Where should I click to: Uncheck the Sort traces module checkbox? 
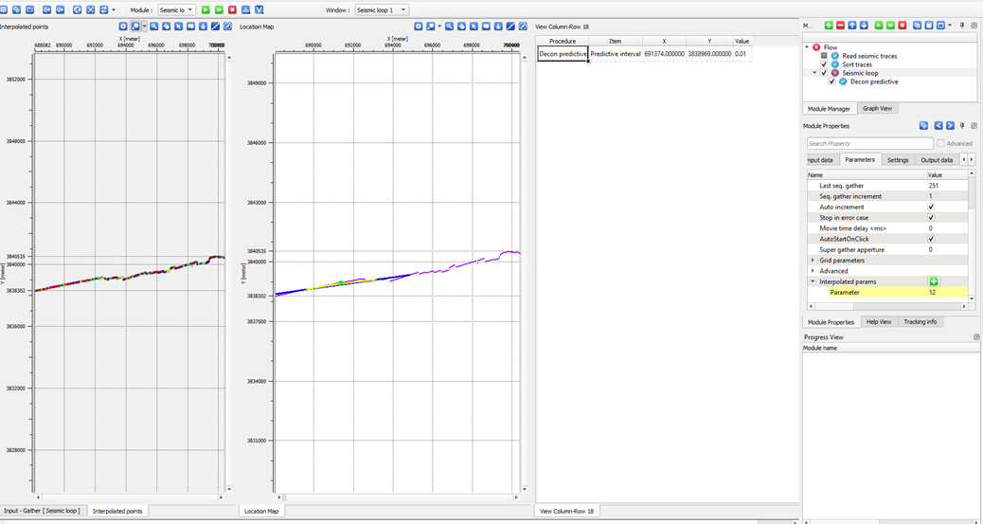point(824,64)
